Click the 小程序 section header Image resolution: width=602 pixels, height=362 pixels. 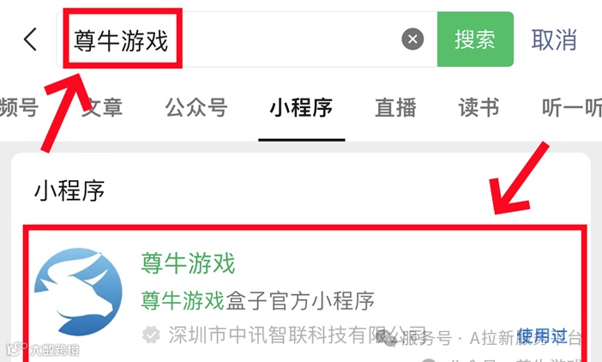tap(69, 190)
